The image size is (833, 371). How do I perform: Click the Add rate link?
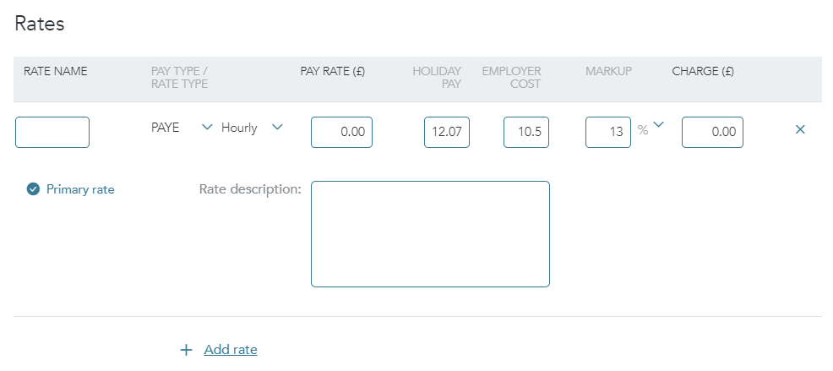pos(231,350)
